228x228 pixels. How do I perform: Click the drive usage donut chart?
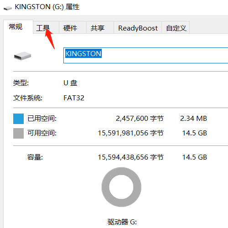(x=121, y=187)
